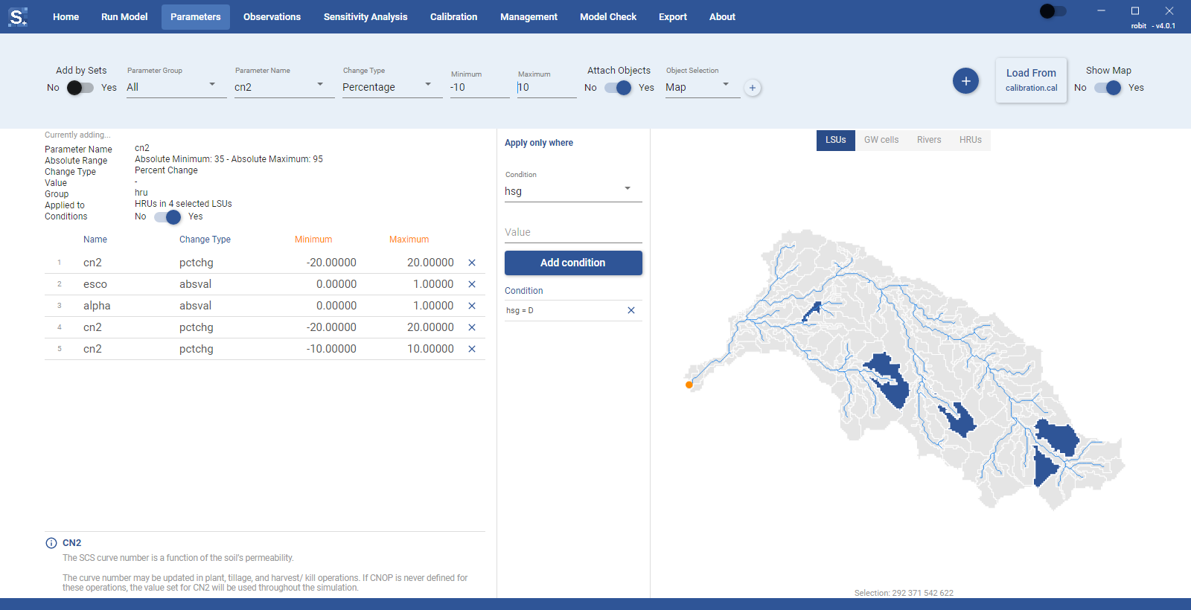Toggle the Add by Sets switch
1191x610 pixels.
[x=80, y=88]
